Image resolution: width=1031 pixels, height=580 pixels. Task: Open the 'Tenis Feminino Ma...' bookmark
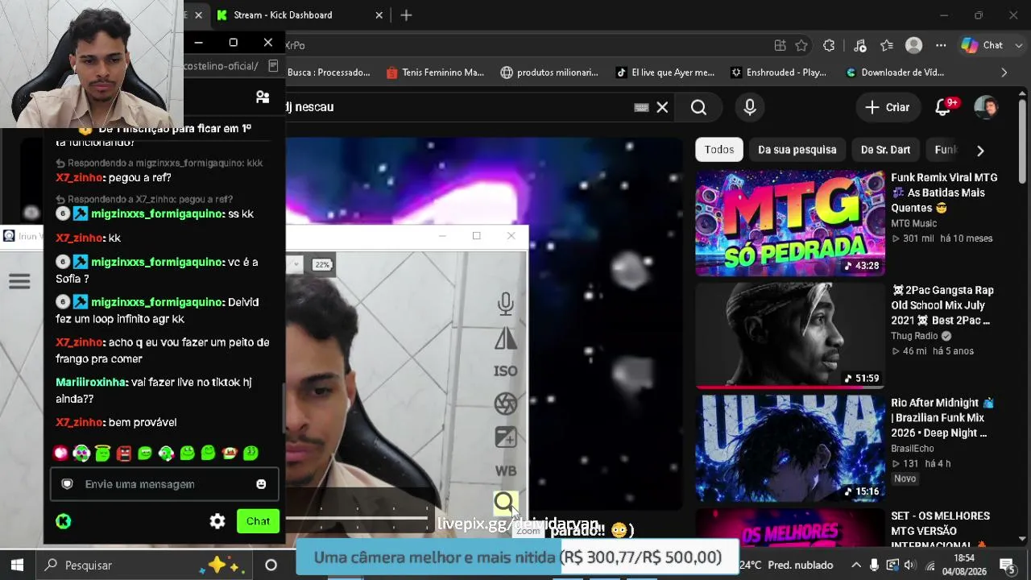click(435, 72)
